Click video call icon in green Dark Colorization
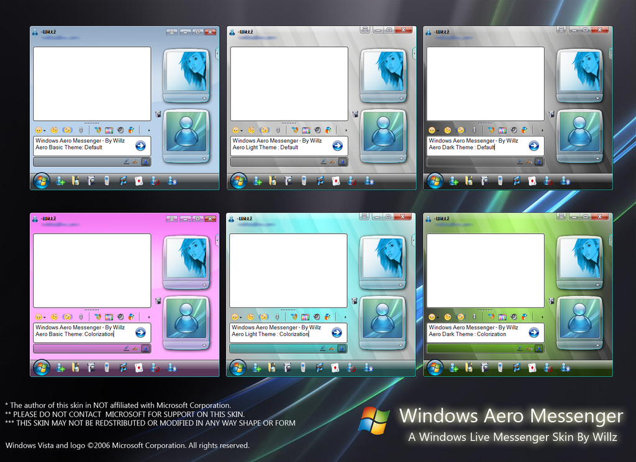Viewport: 636px width, 462px height. point(484,368)
